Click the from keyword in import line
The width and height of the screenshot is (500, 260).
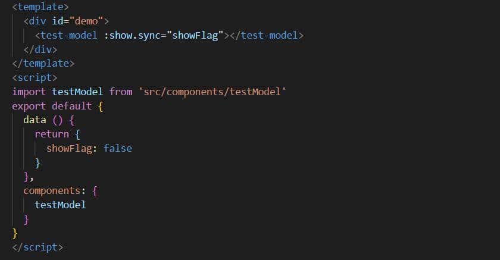point(121,92)
